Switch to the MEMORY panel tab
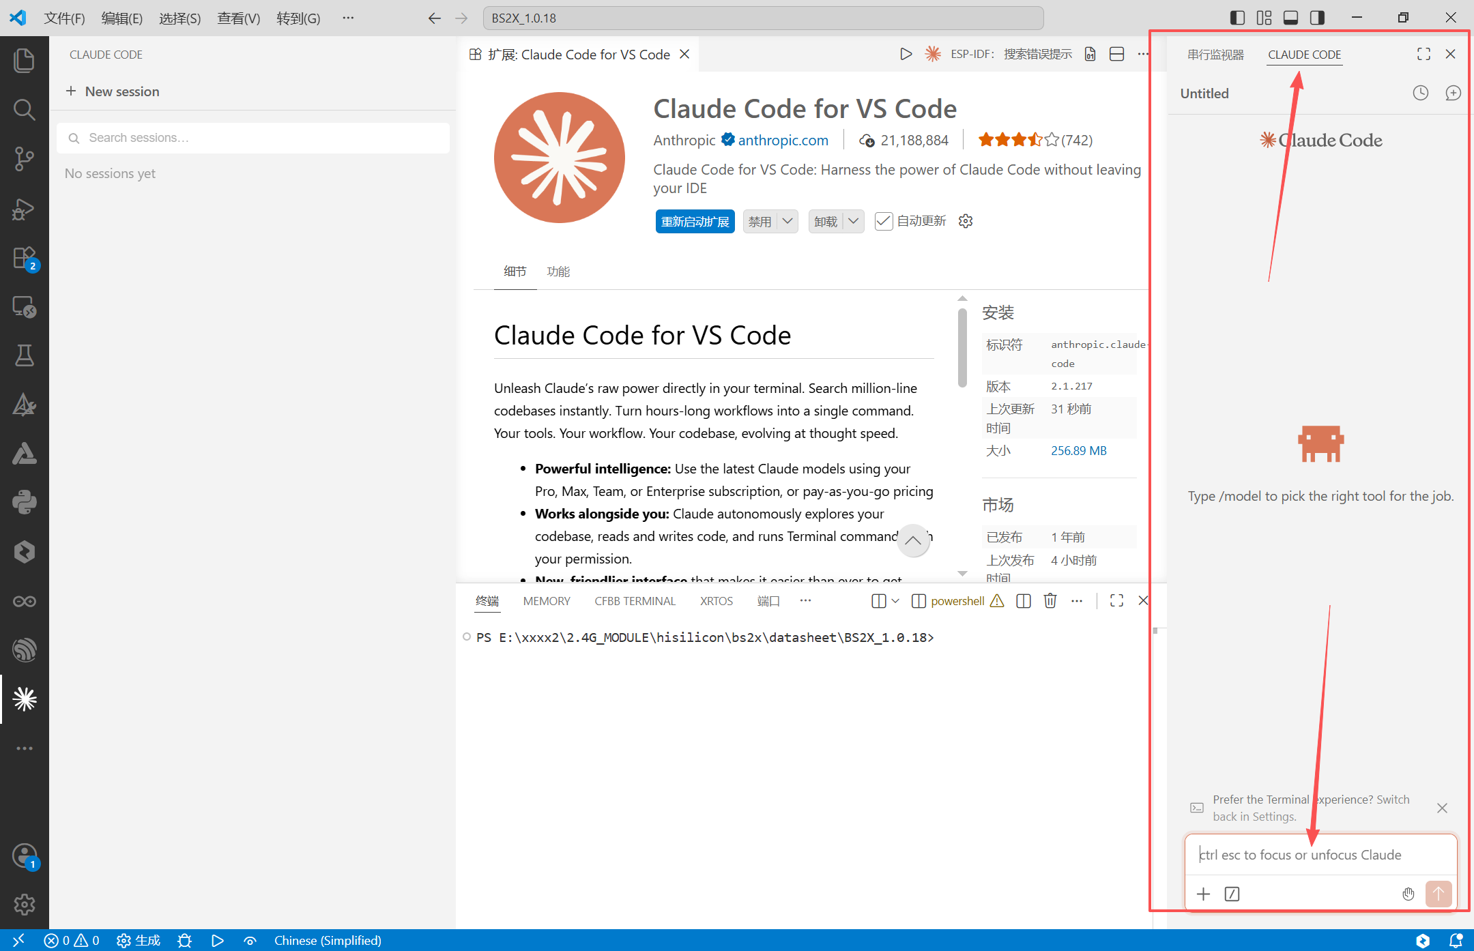Viewport: 1474px width, 951px height. pos(547,600)
